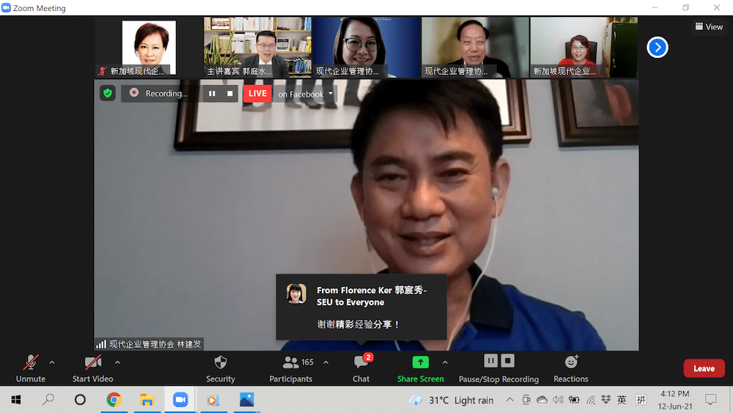733x413 pixels.
Task: Open the chat message notification from Florence Ker
Action: click(x=361, y=307)
